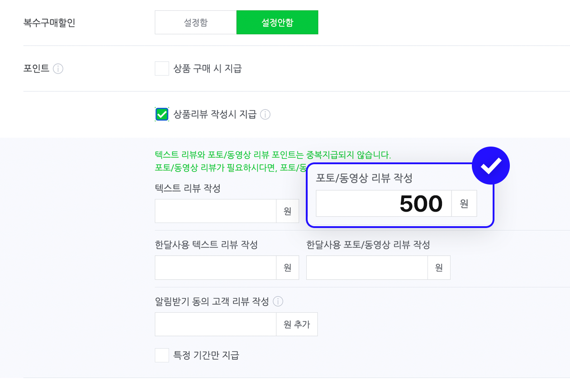Click the 포토/동영상 리뷰 작성 field showing 500
This screenshot has height=380, width=570.
pos(383,204)
